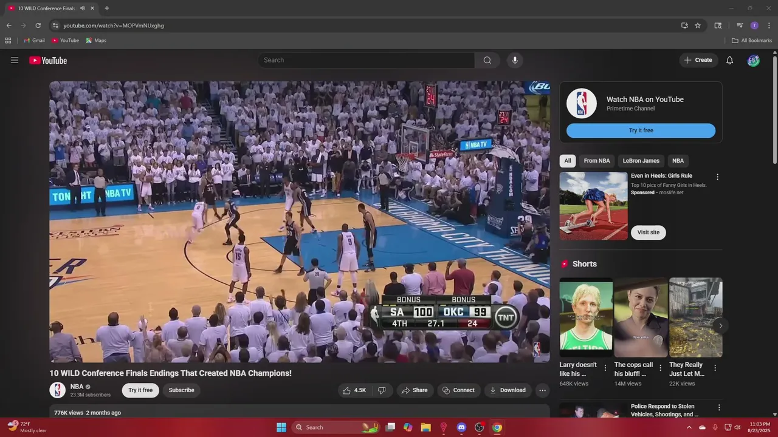Open weather widget showing 72°F
This screenshot has height=437, width=778.
click(27, 427)
